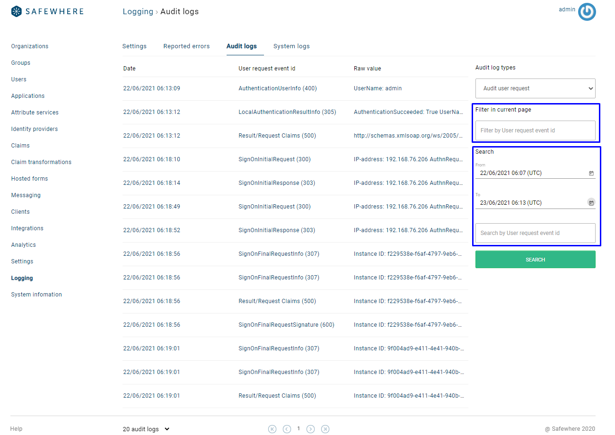The width and height of the screenshot is (615, 435).
Task: Click the raw value starting AuthenticationSucceeded: True
Action: (409, 112)
